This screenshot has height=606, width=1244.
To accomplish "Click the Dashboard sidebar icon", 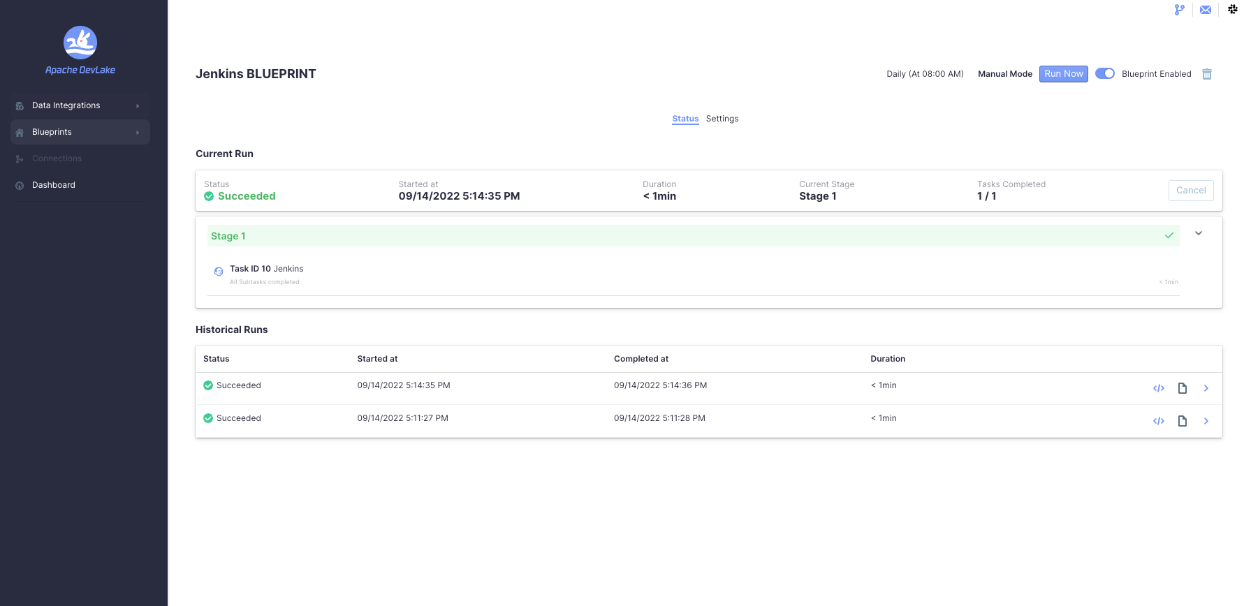I will pyautogui.click(x=20, y=186).
